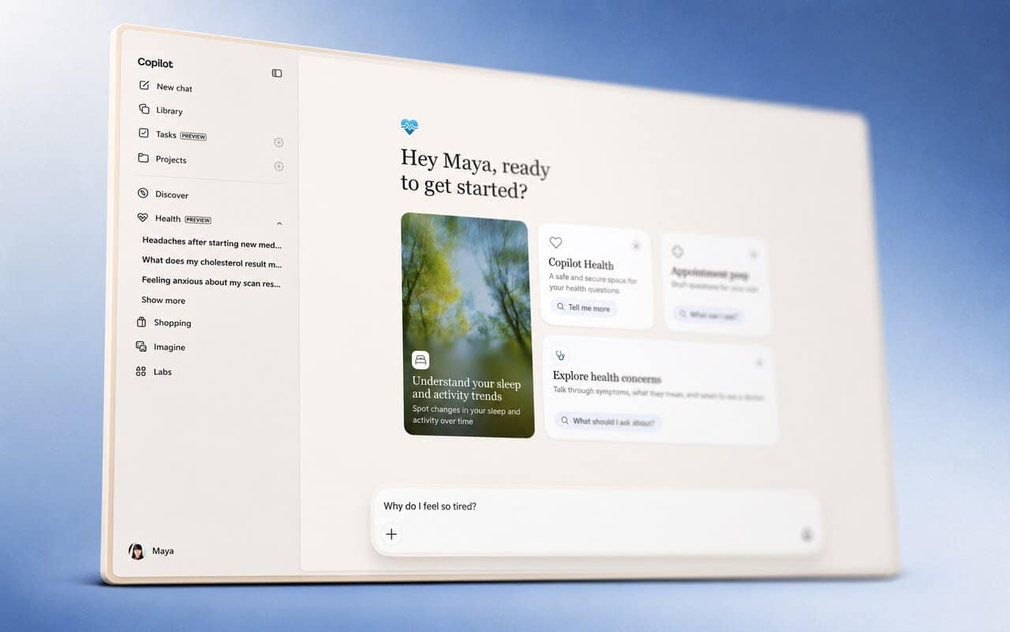Open chat 'Feeling anxious about my scan res...'

(x=211, y=282)
